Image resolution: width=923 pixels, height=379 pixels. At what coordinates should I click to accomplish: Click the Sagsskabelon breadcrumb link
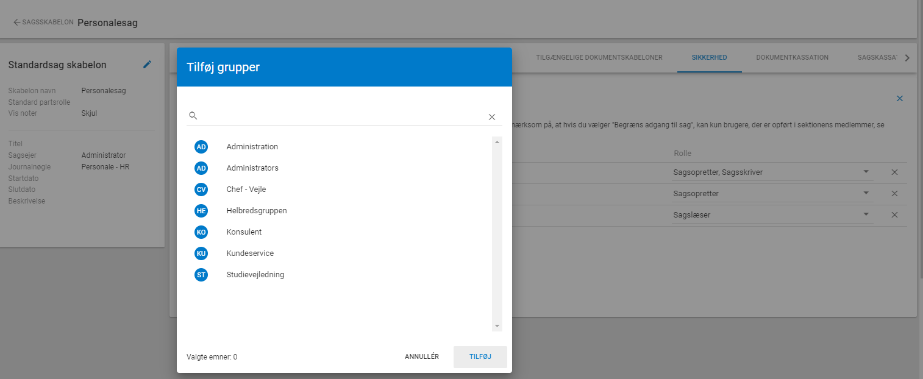48,23
